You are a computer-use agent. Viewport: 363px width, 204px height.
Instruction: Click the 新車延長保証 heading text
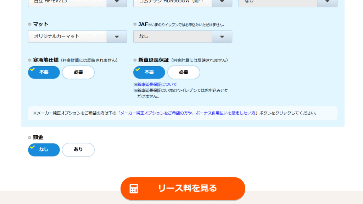[153, 60]
